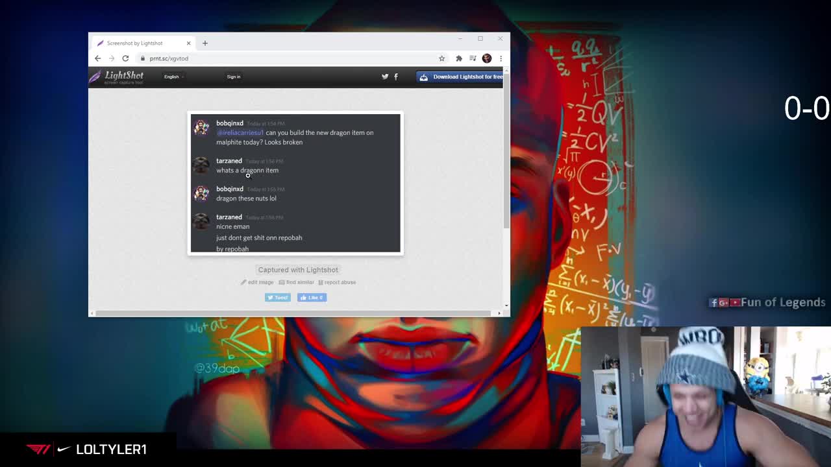Screen dimensions: 831x467
Task: Open the Chrome extensions puzzle icon
Action: [459, 58]
